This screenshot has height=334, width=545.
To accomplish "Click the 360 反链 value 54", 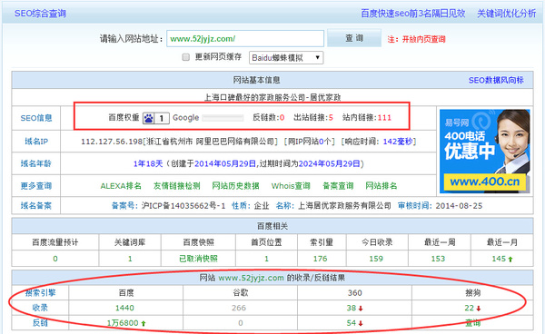I will pos(352,323).
